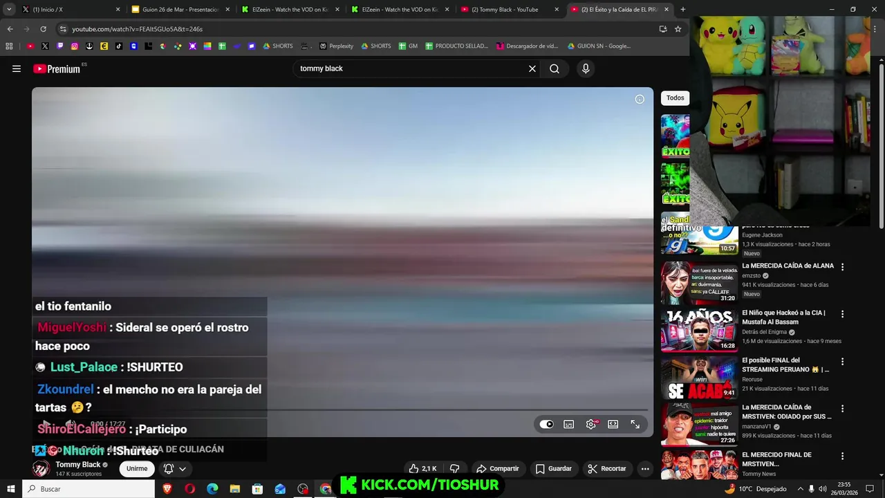Open 'La MERECIDA CAÍDA de ALANA' video
This screenshot has height=498, width=885.
788,266
